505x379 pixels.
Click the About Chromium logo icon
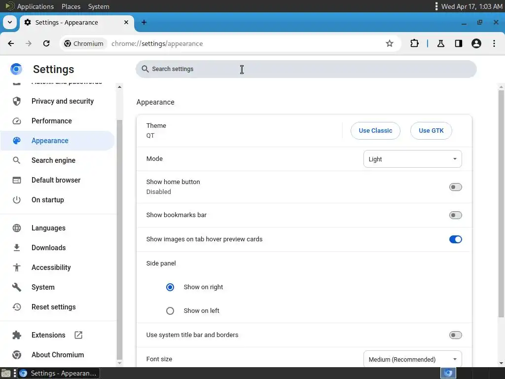17,355
